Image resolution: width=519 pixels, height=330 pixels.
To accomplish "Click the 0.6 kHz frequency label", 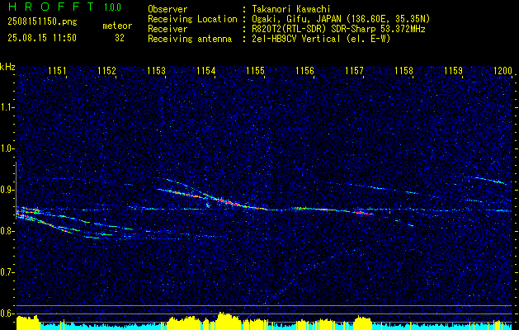I will pyautogui.click(x=7, y=313).
